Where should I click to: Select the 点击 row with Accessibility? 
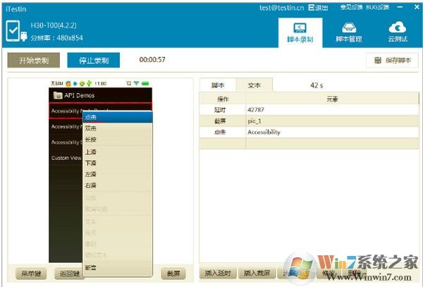click(x=309, y=132)
